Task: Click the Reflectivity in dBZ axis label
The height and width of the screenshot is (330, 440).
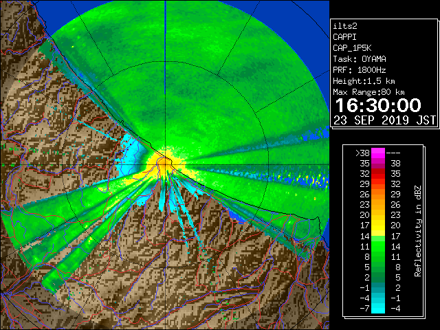Action: coord(418,231)
